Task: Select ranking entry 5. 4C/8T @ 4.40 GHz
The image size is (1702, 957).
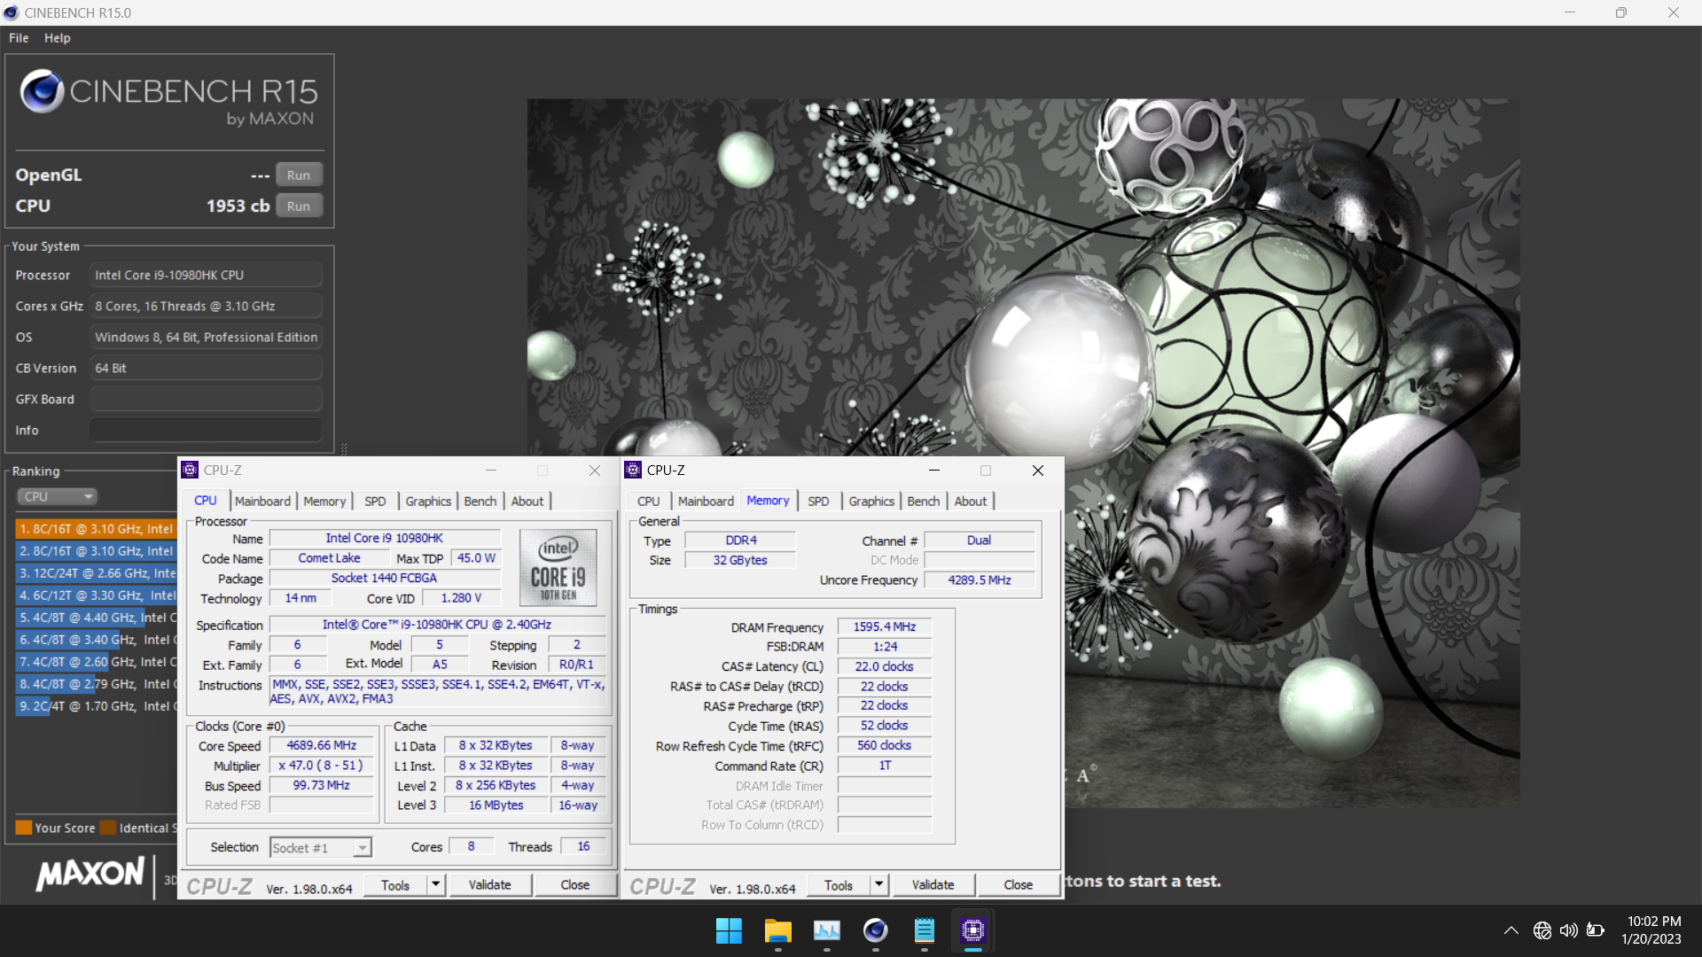Action: [97, 618]
